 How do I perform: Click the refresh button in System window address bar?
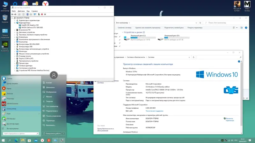pyautogui.click(x=193, y=57)
